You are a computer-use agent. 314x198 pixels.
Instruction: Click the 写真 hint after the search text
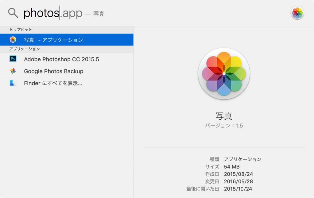(99, 14)
